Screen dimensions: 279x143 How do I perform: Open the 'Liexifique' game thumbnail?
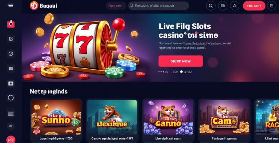pos(112,117)
